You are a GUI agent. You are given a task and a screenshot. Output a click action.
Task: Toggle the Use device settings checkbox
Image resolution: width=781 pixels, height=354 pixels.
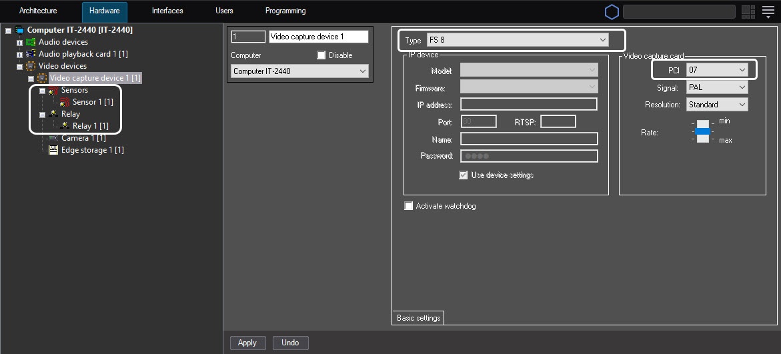point(464,175)
